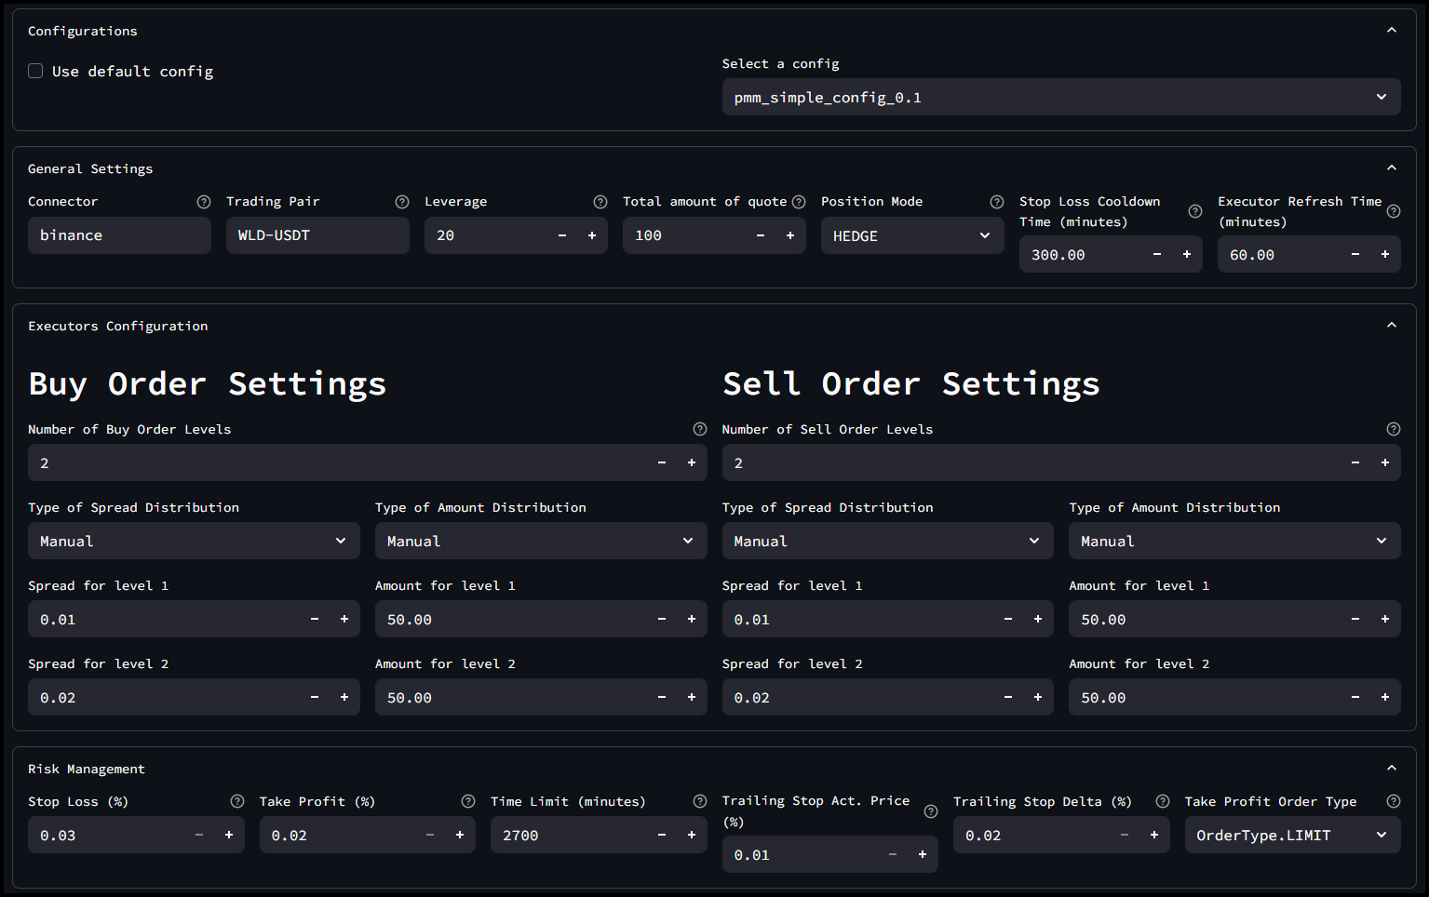Image resolution: width=1429 pixels, height=897 pixels.
Task: Decrease Total amount of quote with minus
Action: click(x=761, y=235)
